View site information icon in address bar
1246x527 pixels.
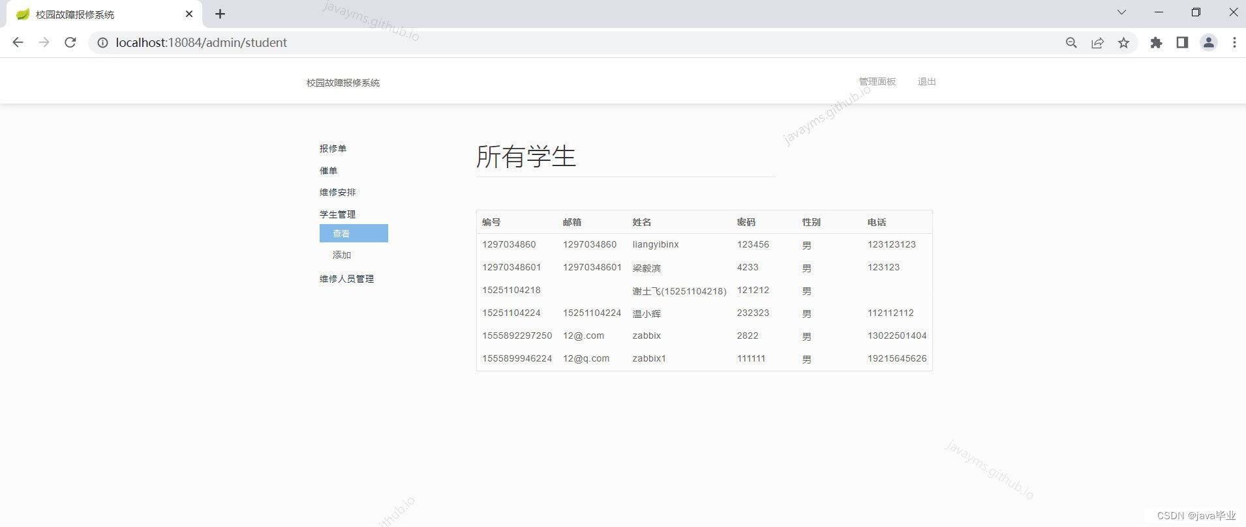[102, 42]
